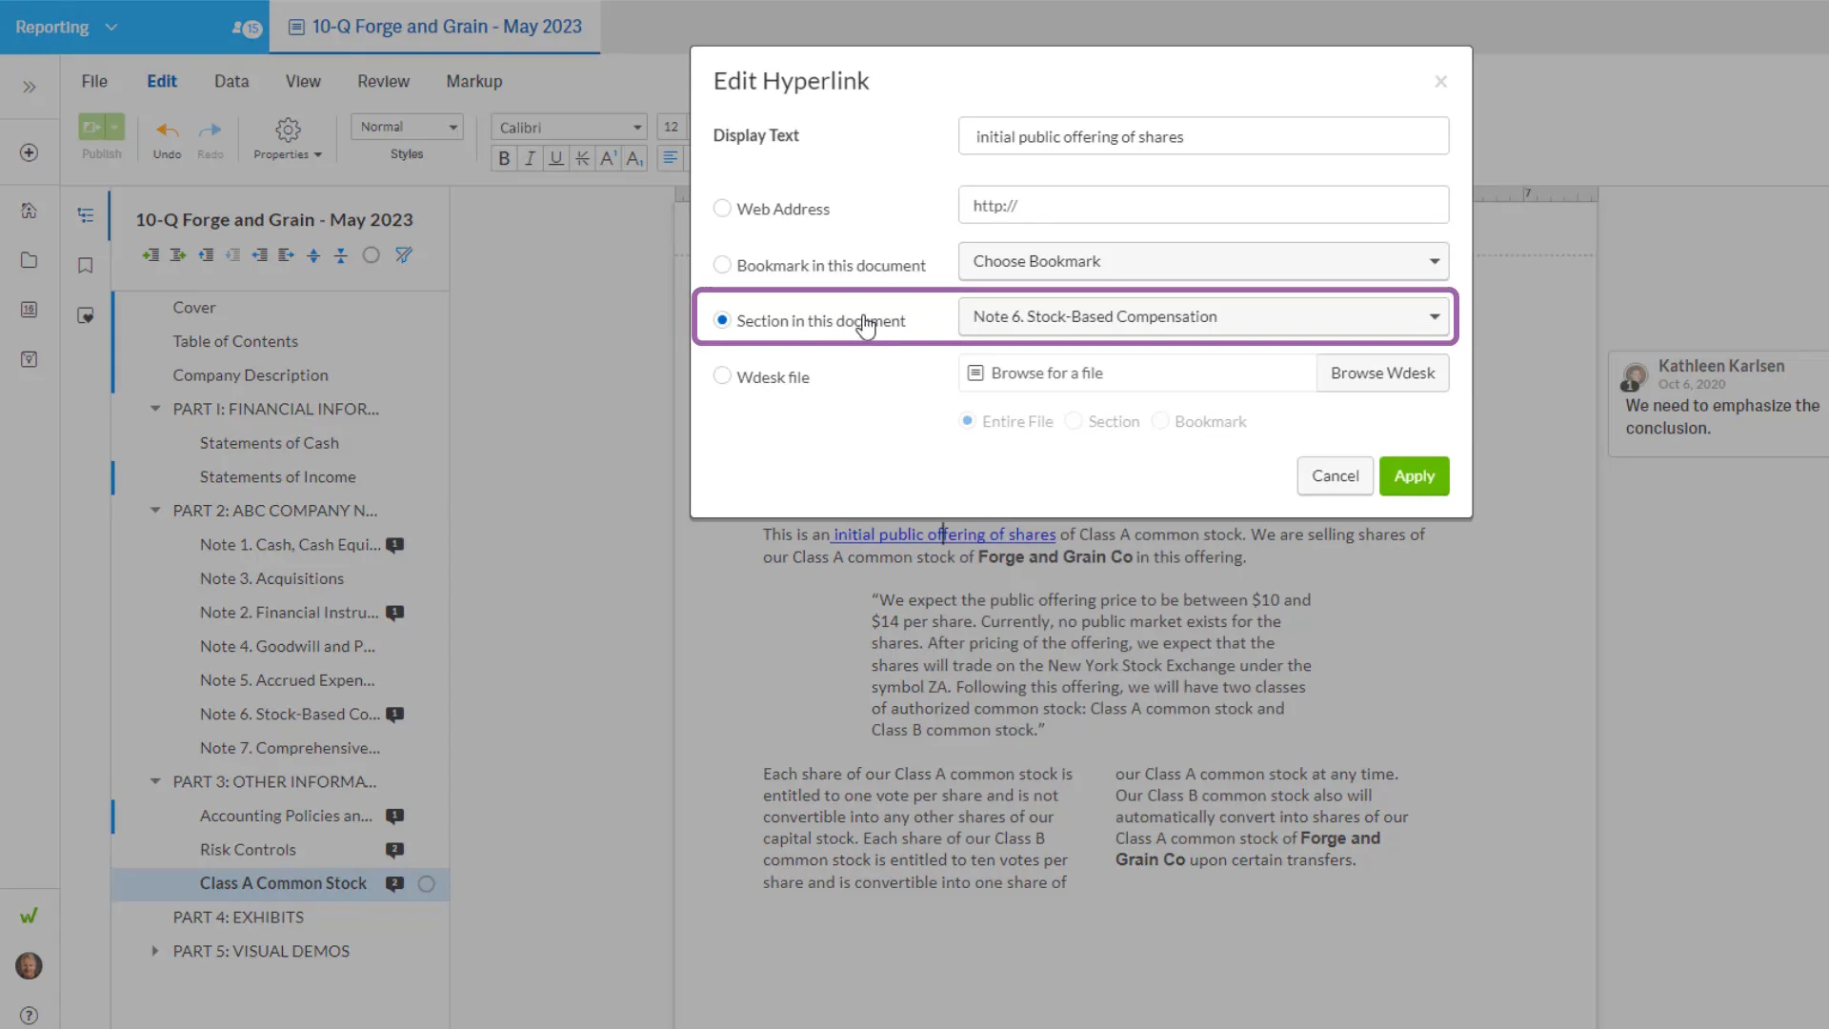The width and height of the screenshot is (1829, 1029).
Task: Click the plus create icon in the sidebar
Action: coord(30,152)
